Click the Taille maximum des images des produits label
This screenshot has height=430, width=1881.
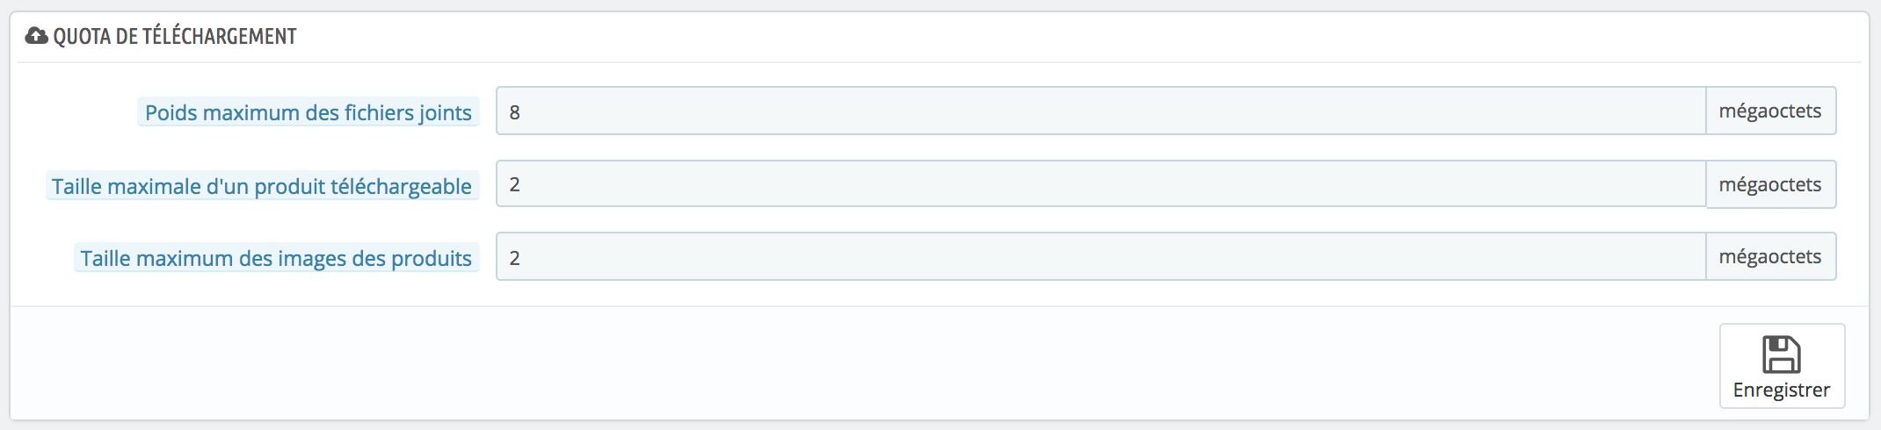pyautogui.click(x=276, y=258)
